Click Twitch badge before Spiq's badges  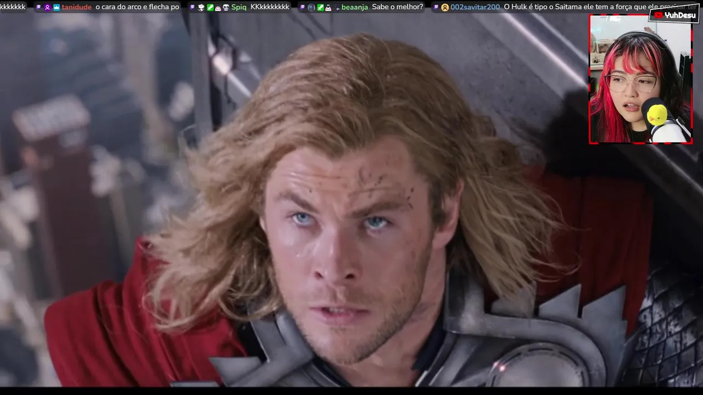[x=192, y=7]
